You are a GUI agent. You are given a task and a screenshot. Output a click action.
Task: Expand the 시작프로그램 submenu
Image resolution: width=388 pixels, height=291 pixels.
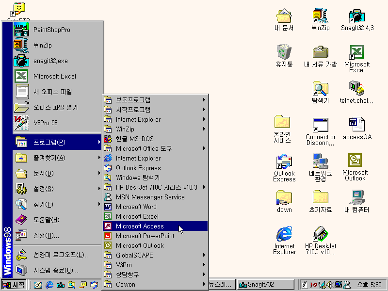[x=155, y=110]
